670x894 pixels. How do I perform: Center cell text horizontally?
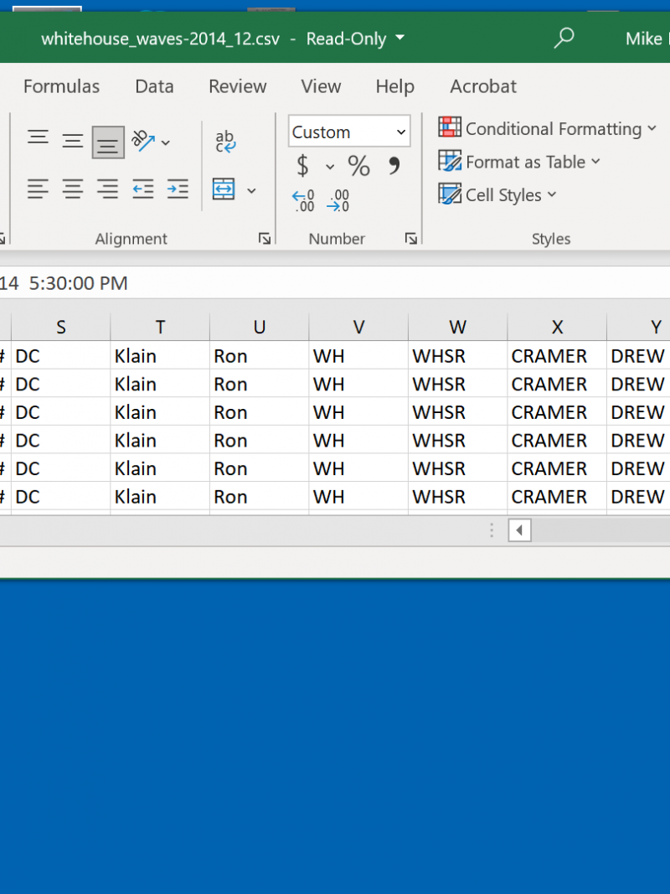(73, 189)
